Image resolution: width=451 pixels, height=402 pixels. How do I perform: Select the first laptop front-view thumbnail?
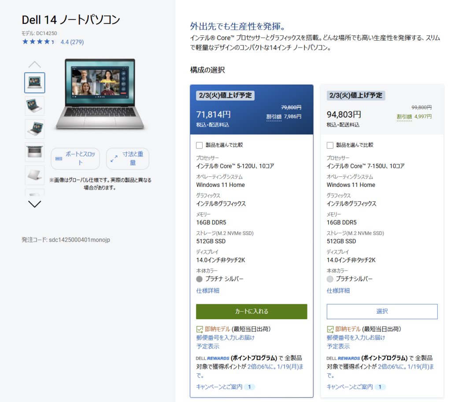(34, 83)
